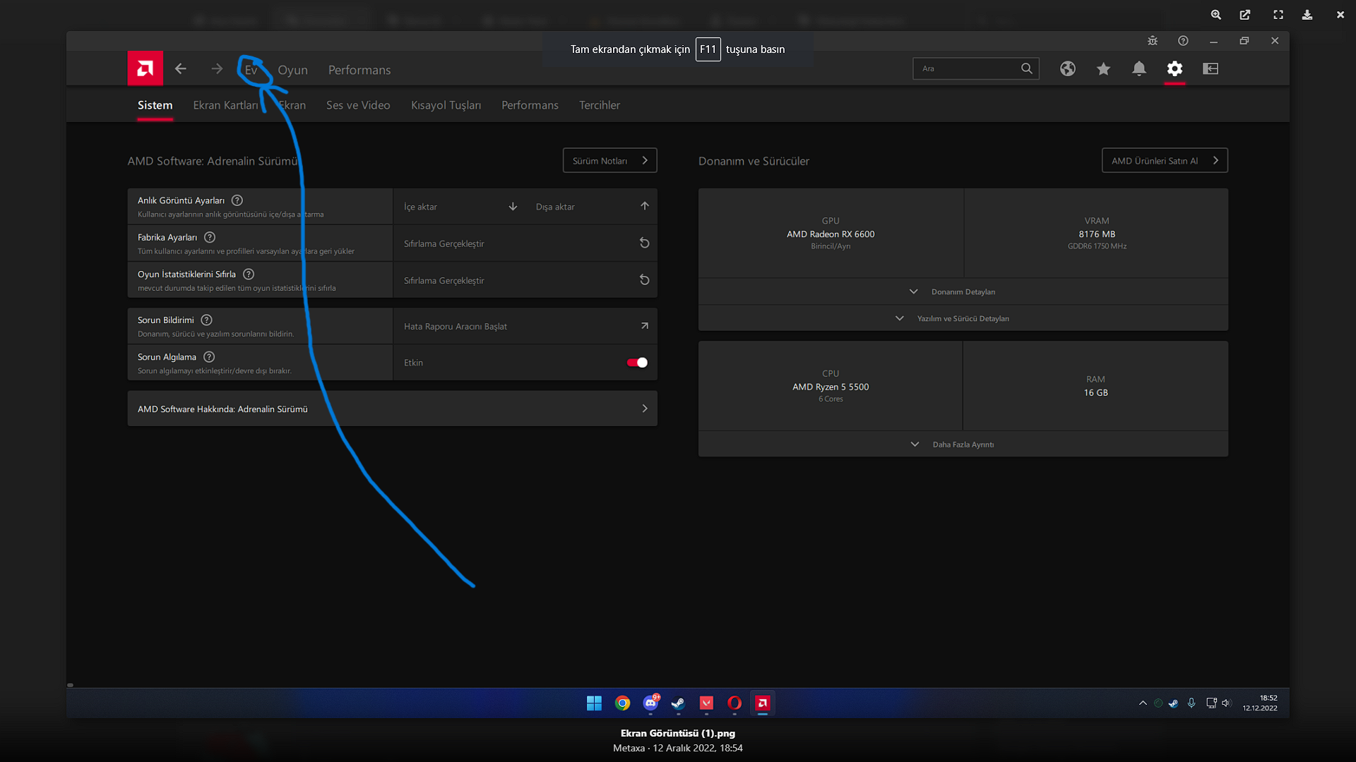Image resolution: width=1356 pixels, height=762 pixels.
Task: Download the image with download icon
Action: tap(1307, 15)
